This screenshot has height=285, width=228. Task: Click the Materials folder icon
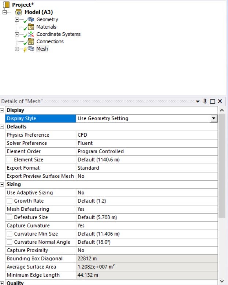point(31,27)
